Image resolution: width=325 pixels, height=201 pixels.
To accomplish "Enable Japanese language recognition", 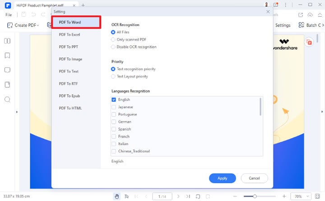I will (114, 107).
